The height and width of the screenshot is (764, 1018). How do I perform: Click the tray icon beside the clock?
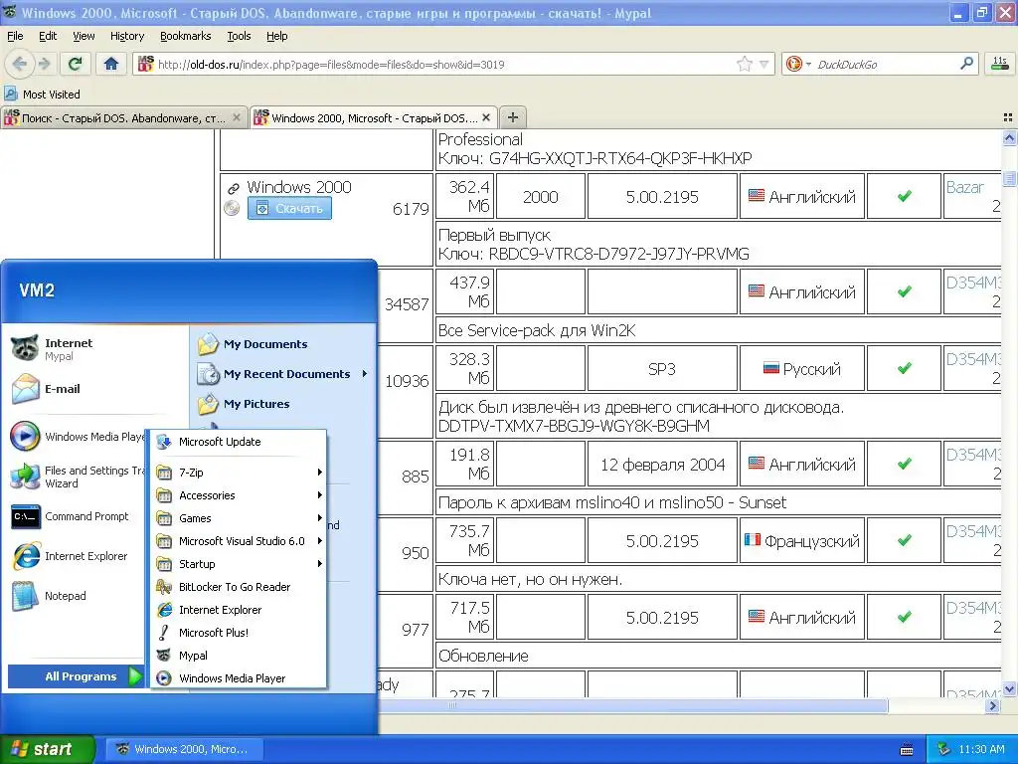coord(944,749)
